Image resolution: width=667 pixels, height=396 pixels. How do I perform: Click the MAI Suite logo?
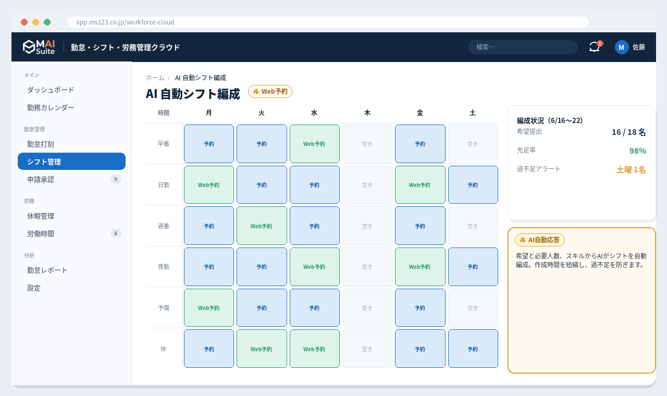coord(39,47)
